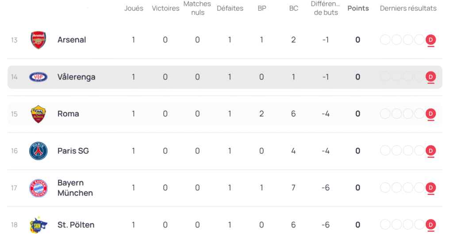Click the Bayern München club crest
Image resolution: width=453 pixels, height=234 pixels.
(38, 188)
